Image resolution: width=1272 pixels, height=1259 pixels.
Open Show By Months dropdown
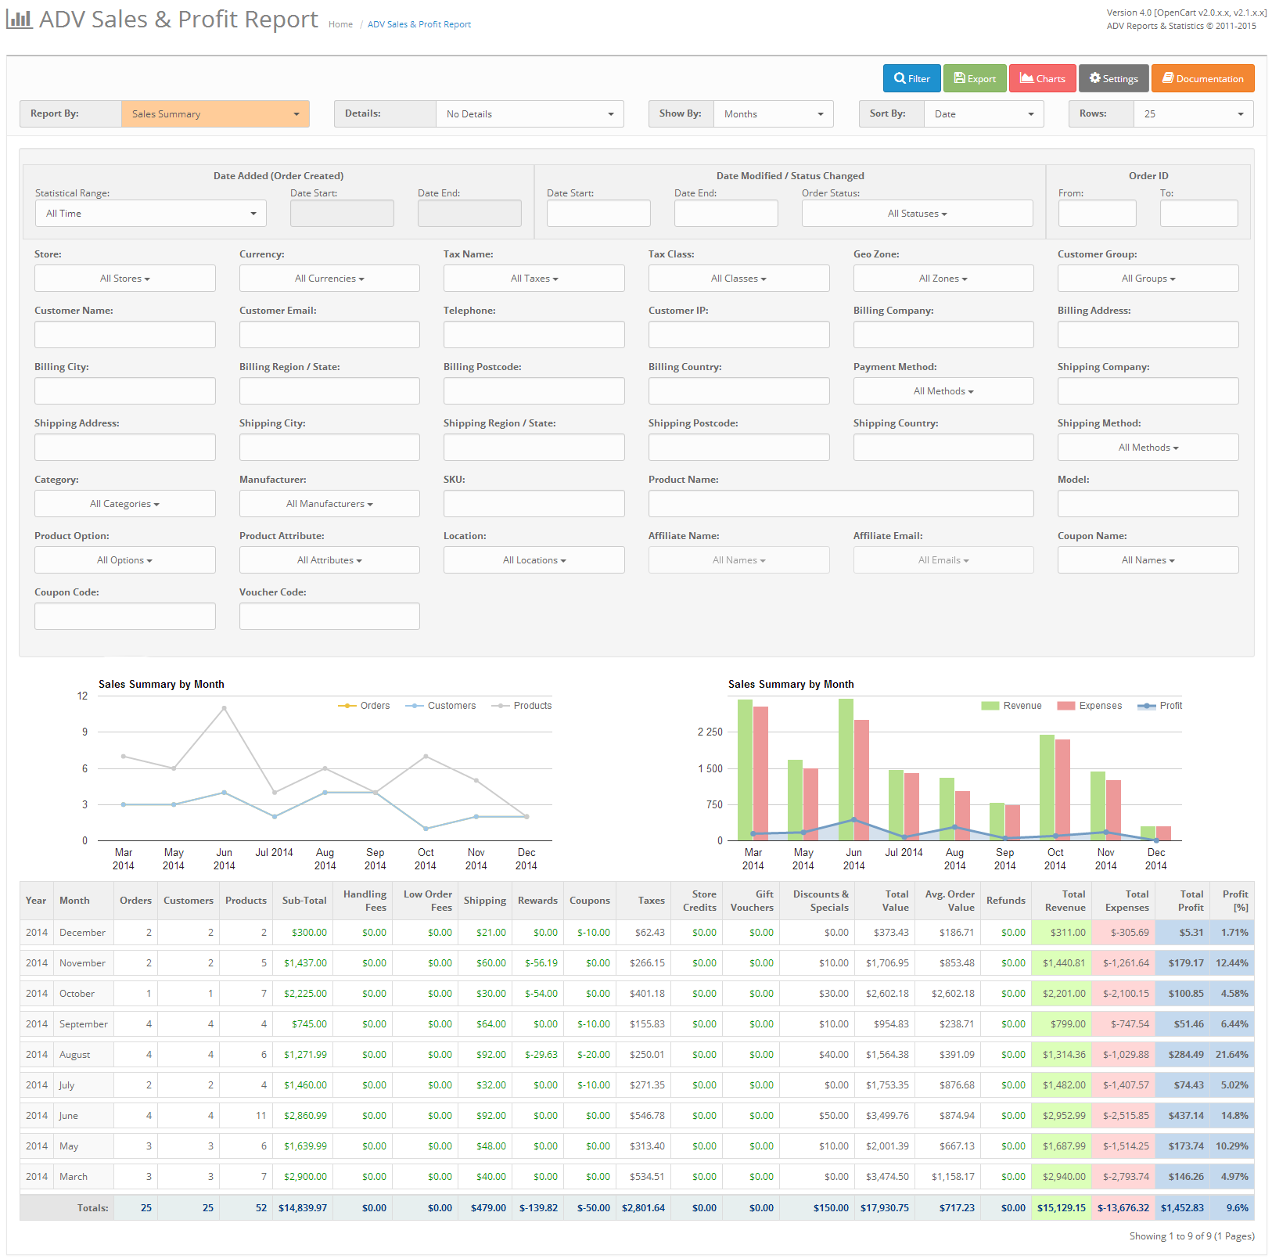coord(774,114)
